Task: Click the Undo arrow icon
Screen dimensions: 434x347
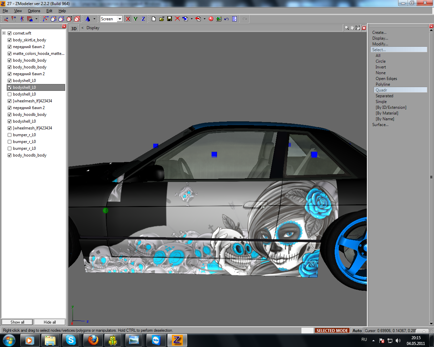Action: click(226, 19)
